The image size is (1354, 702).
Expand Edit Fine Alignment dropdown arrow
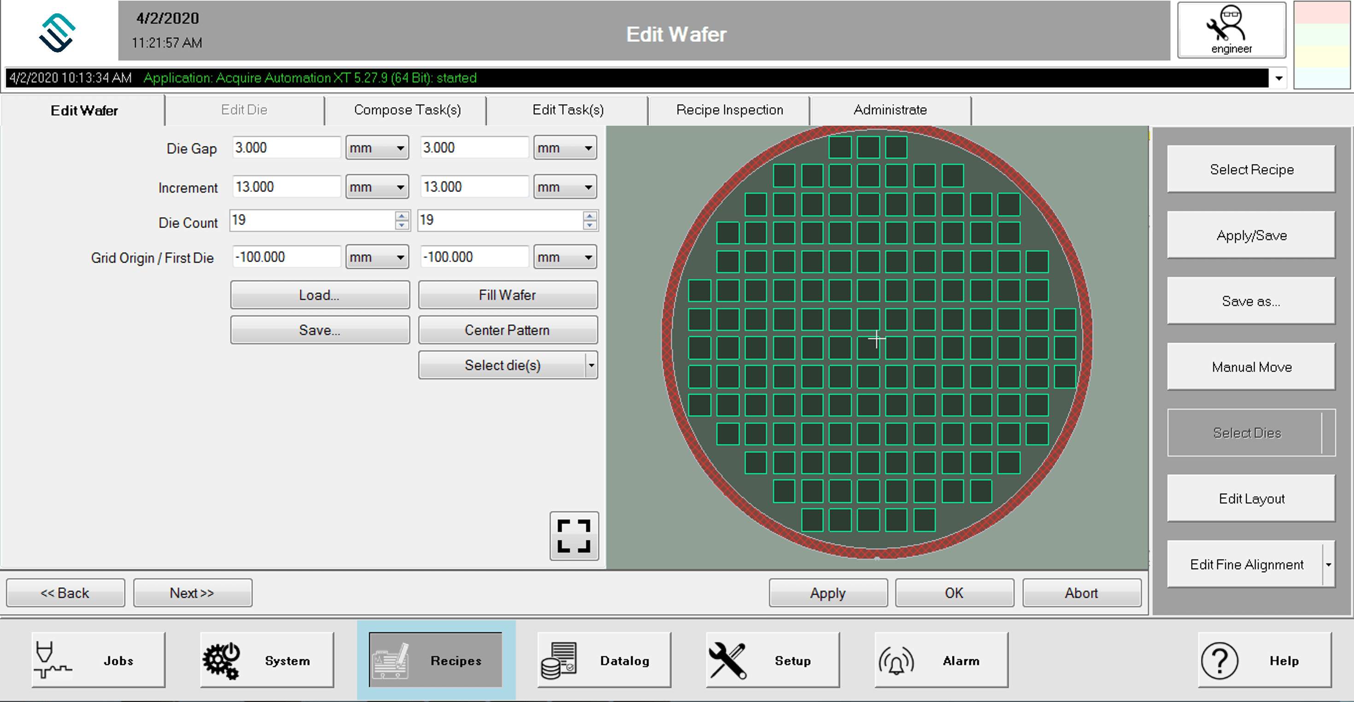(1328, 564)
